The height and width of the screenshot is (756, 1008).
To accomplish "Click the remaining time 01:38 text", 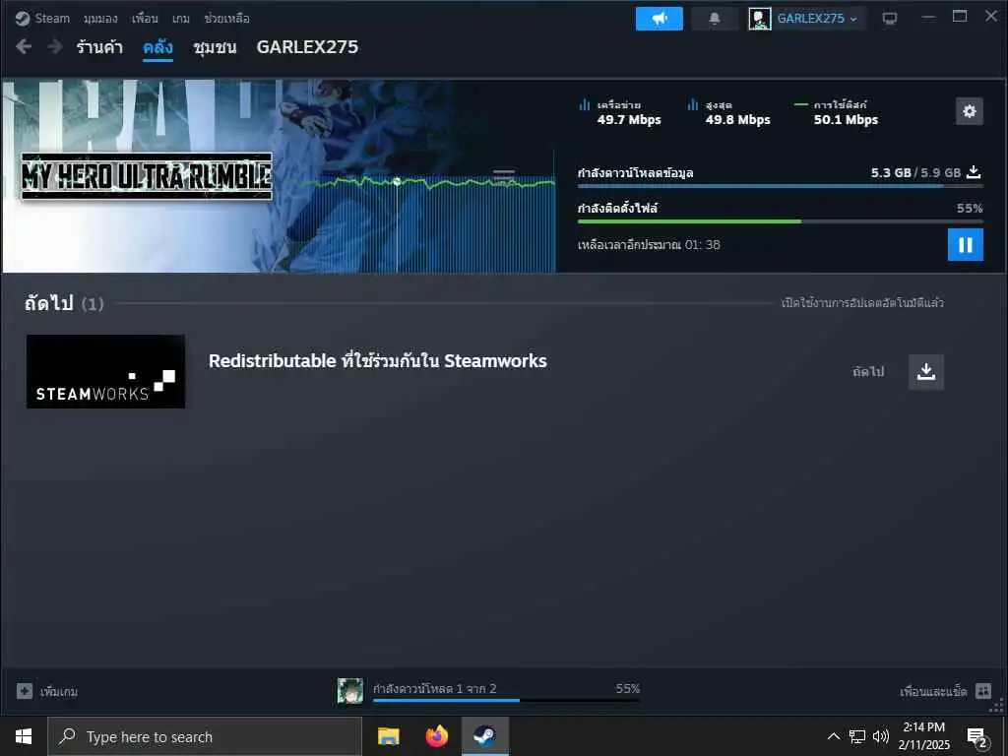I will (649, 245).
